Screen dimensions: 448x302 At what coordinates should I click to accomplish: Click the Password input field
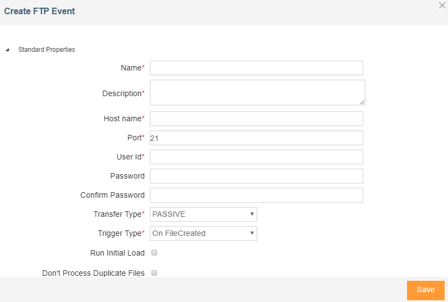256,176
